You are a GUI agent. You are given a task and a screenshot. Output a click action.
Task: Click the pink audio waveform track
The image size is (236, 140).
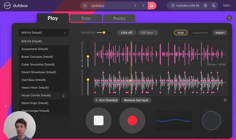point(160,54)
